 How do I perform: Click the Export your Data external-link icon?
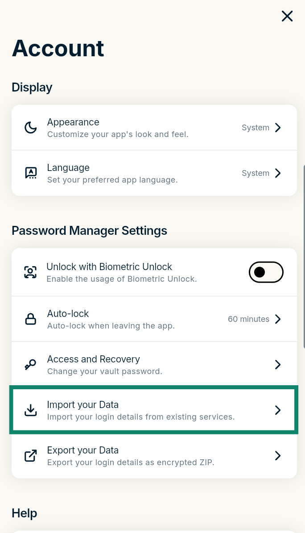[31, 455]
